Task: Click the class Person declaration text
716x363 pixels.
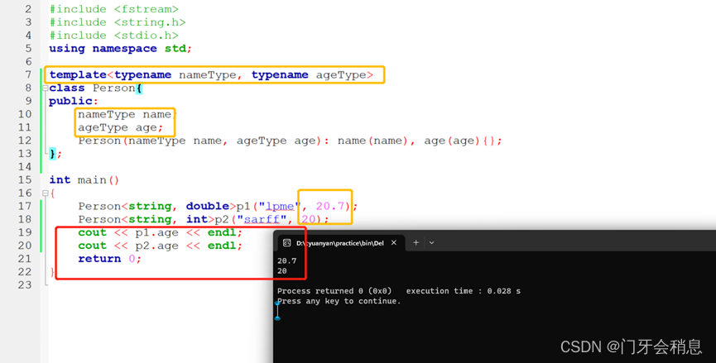Action: coord(96,88)
